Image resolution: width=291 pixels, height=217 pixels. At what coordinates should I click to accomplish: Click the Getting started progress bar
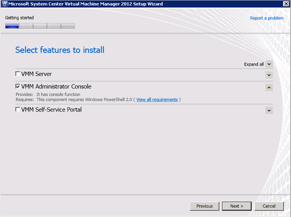[x=40, y=26]
